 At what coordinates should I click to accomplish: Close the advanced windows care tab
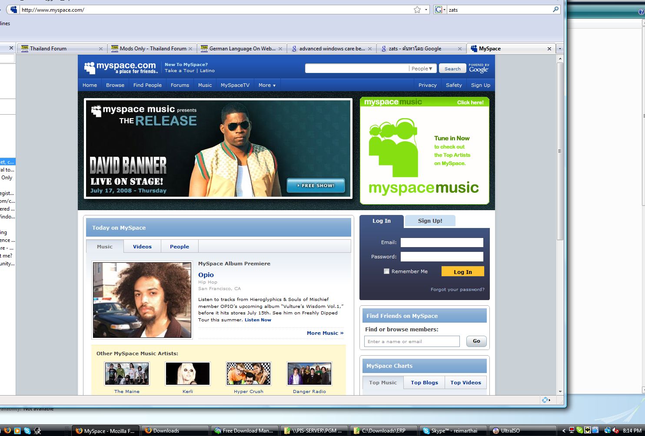370,49
